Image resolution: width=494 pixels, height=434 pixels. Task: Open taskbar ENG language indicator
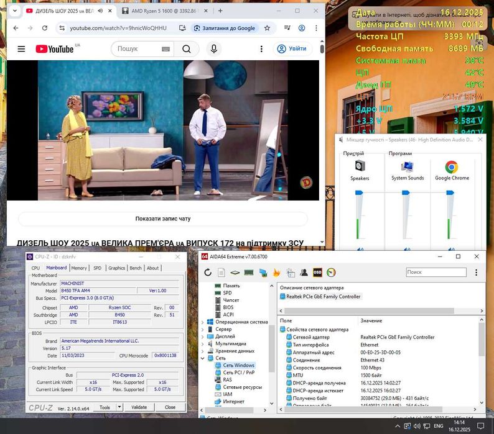[438, 426]
